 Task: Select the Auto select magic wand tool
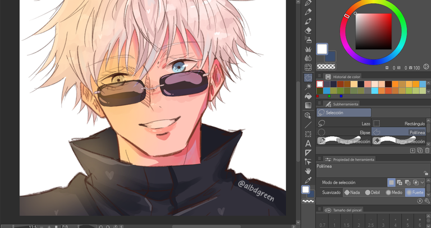point(308,87)
